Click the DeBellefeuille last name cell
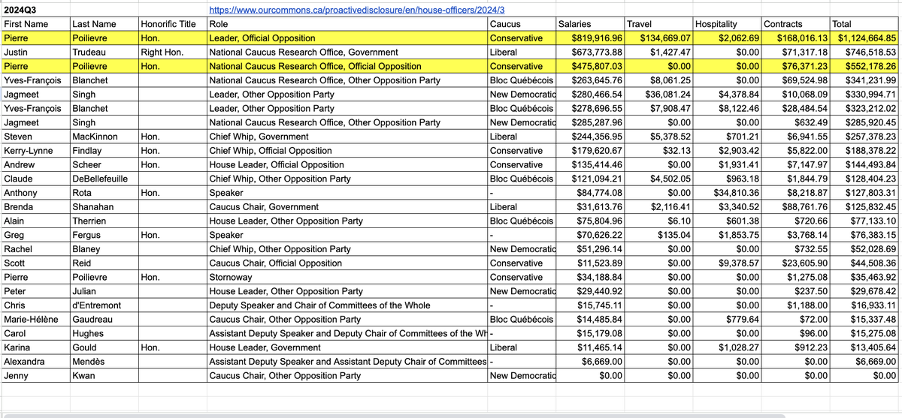The height and width of the screenshot is (418, 902). (x=103, y=179)
